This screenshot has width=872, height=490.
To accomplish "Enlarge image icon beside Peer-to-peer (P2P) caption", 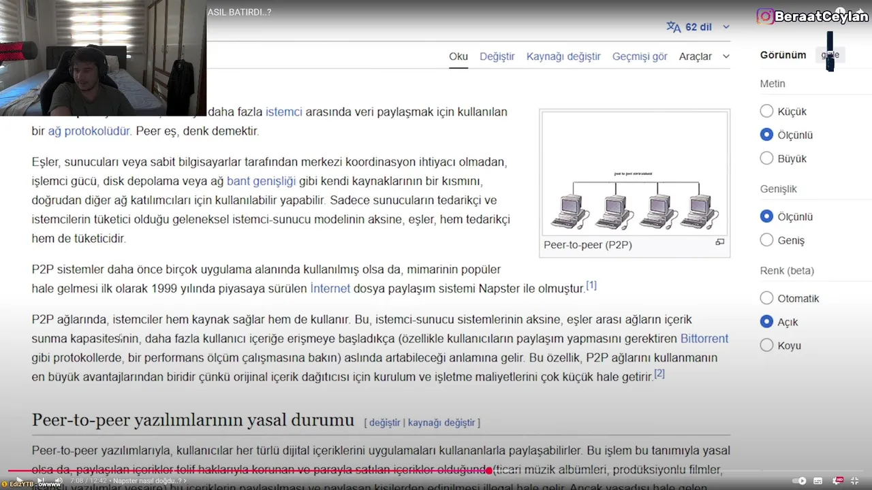I will click(719, 242).
